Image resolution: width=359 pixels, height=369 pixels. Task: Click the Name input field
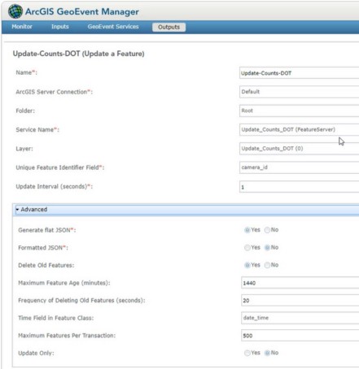click(300, 73)
